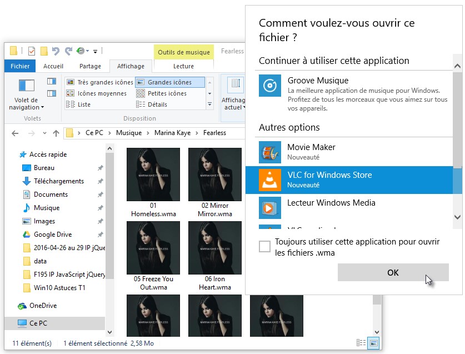Expand the layout gallery more arrow
465x354 pixels.
(209, 104)
